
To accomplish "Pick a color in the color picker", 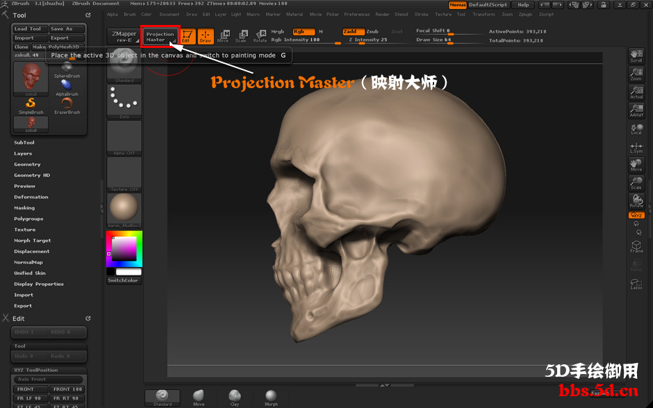I will (124, 249).
